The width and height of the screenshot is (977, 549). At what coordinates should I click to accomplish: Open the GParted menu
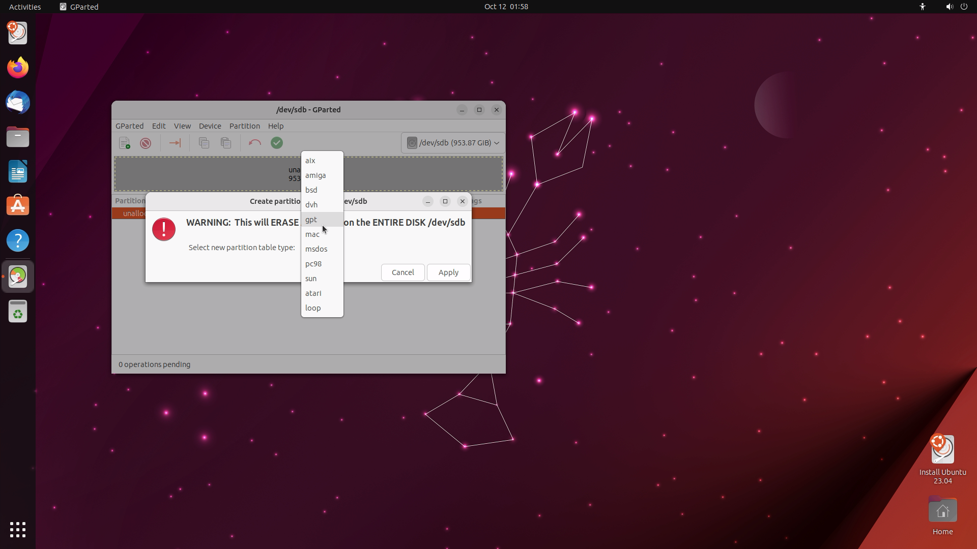(x=129, y=126)
